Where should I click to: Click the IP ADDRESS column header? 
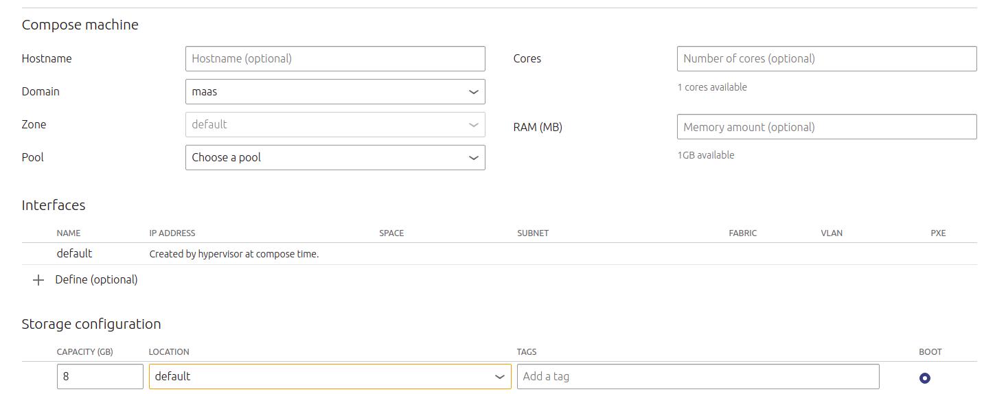[x=172, y=233]
